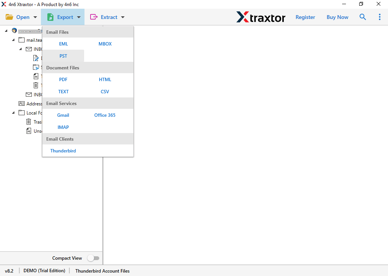The image size is (388, 276).
Task: Export to Gmail service
Action: (63, 115)
